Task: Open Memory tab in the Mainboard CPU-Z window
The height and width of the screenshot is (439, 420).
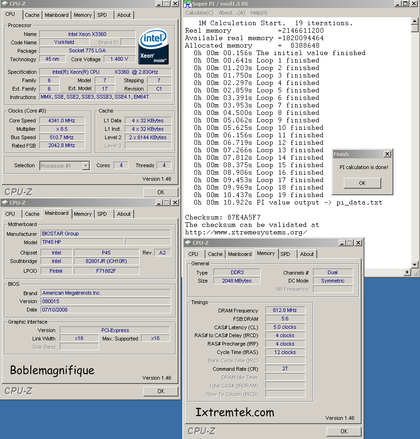Action: [83, 214]
